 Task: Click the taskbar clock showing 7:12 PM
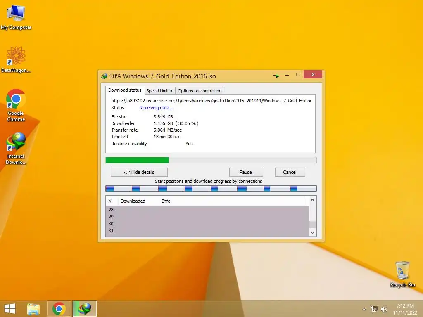point(405,309)
